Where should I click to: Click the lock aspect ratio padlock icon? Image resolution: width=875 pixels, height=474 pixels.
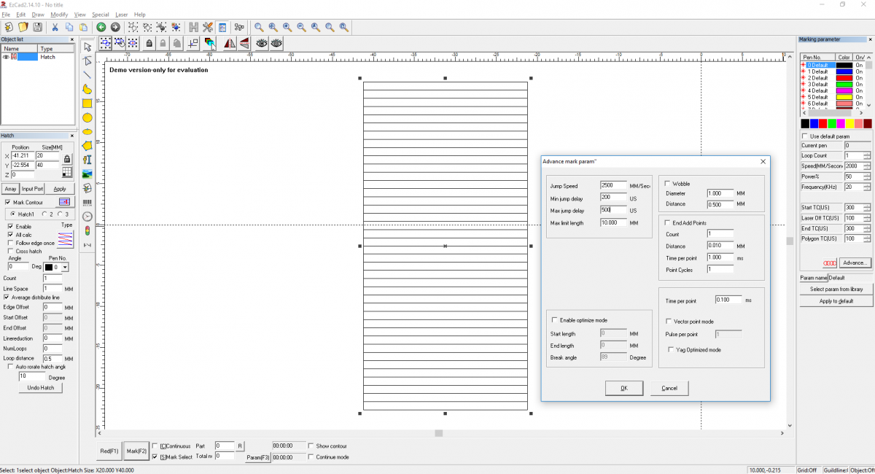[x=67, y=158]
